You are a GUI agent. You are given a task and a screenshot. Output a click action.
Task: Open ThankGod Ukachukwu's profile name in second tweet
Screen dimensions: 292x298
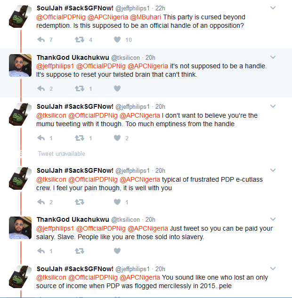(73, 57)
